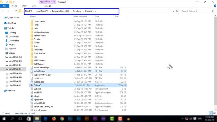Select the Presets folder icon

pos(32,39)
